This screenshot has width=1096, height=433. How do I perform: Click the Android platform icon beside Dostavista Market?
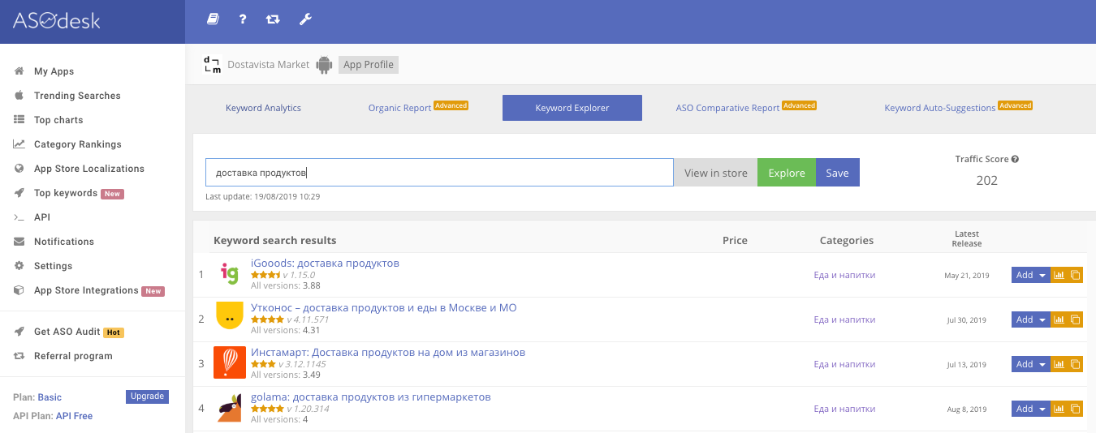[x=325, y=65]
